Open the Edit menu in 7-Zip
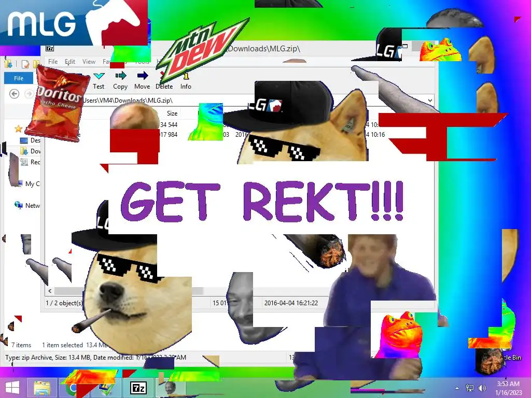This screenshot has width=531, height=398. (x=70, y=62)
